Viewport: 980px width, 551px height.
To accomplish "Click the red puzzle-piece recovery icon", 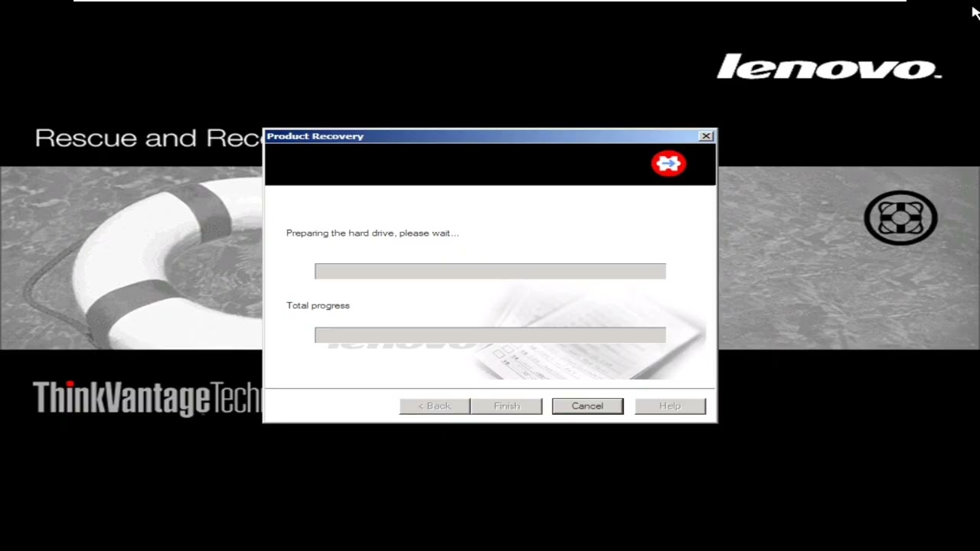I will (x=668, y=163).
